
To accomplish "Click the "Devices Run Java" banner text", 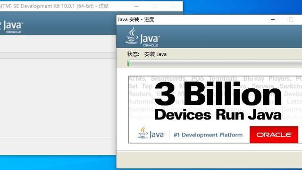I will point(218,115).
